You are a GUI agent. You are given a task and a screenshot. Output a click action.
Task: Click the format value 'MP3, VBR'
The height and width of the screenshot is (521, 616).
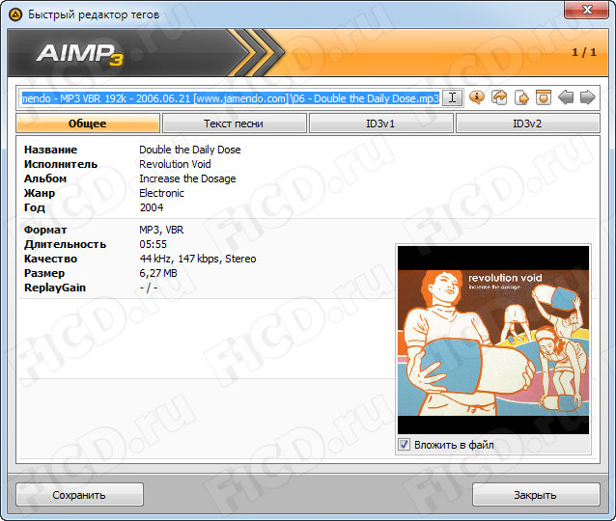[x=161, y=230]
